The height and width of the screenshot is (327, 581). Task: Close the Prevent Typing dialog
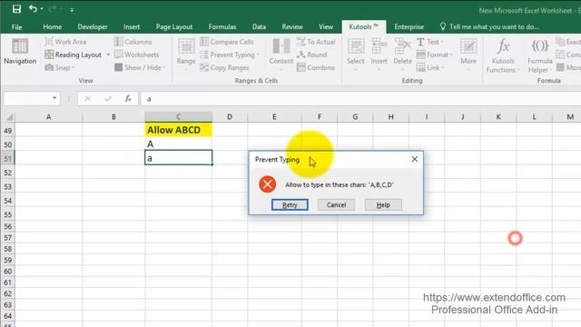[x=415, y=160]
